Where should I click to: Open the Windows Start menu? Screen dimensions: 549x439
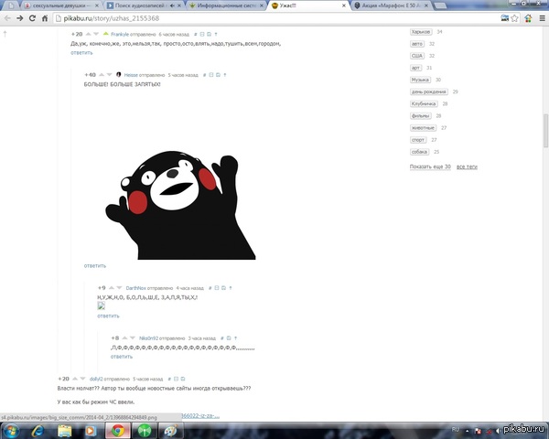11,431
